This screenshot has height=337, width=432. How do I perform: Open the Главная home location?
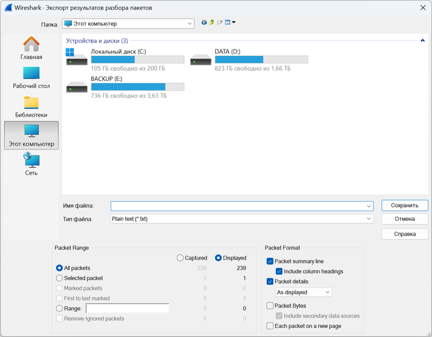(31, 48)
